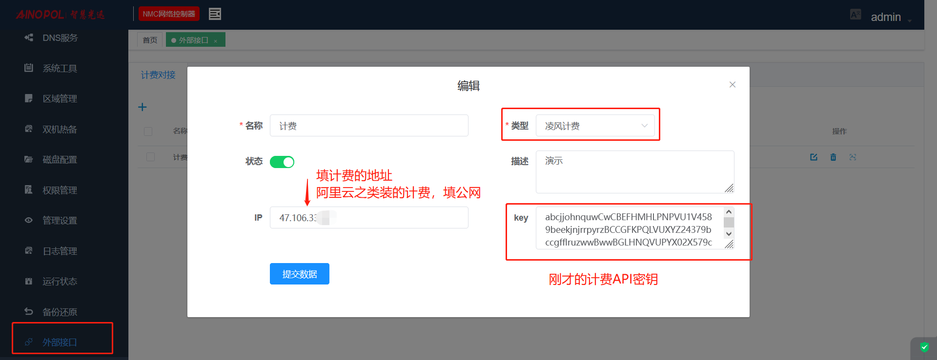This screenshot has width=937, height=360.
Task: Close the 编辑 dialog
Action: 732,85
